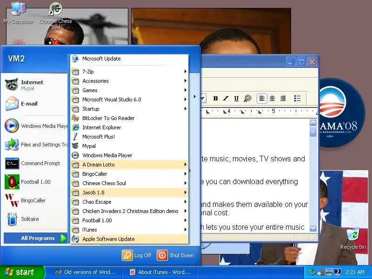The height and width of the screenshot is (279, 372).
Task: Open Football 1.00 program folder
Action: [x=130, y=220]
